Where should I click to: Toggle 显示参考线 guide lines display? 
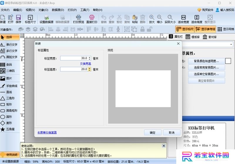205,29
